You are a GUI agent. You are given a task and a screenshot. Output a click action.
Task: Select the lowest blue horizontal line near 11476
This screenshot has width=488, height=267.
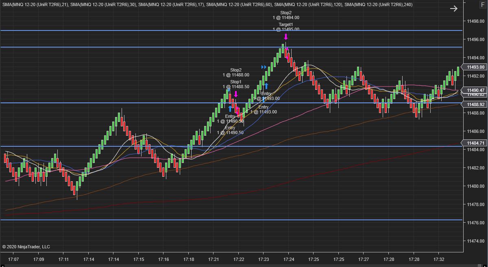(x=231, y=220)
